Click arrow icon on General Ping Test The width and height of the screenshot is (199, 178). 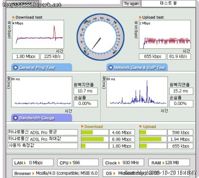tap(16, 68)
